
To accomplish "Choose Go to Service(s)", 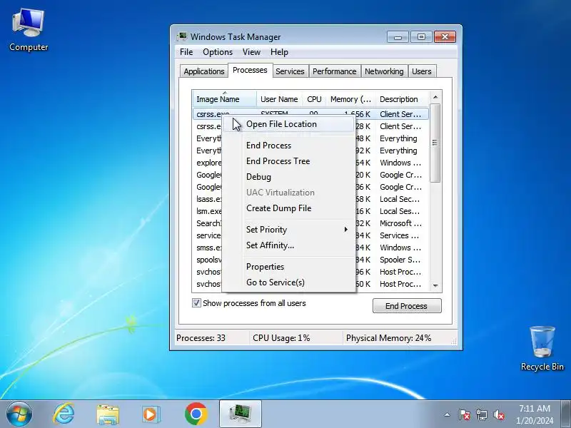I will tap(288, 282).
